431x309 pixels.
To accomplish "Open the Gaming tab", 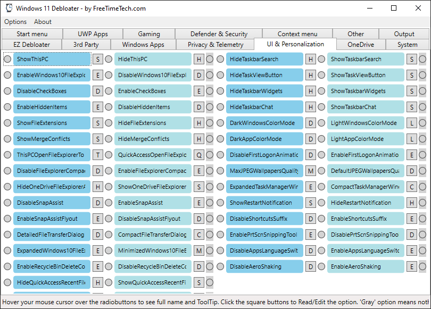I will (x=149, y=34).
